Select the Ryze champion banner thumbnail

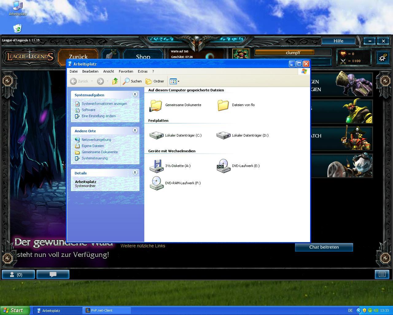(x=354, y=84)
